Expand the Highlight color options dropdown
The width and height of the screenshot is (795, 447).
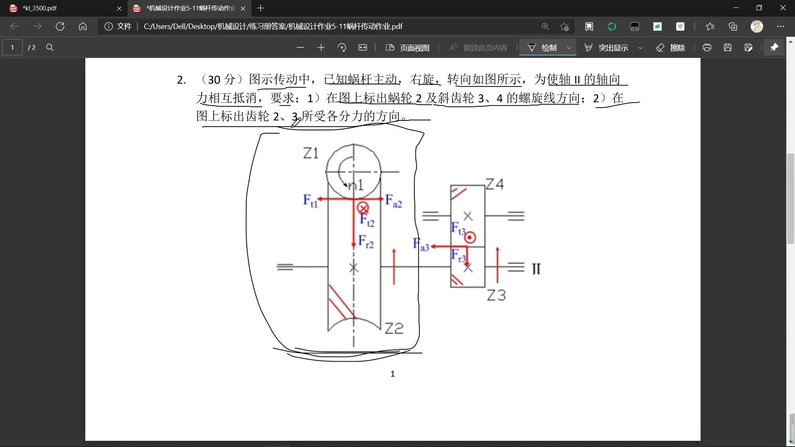point(640,47)
